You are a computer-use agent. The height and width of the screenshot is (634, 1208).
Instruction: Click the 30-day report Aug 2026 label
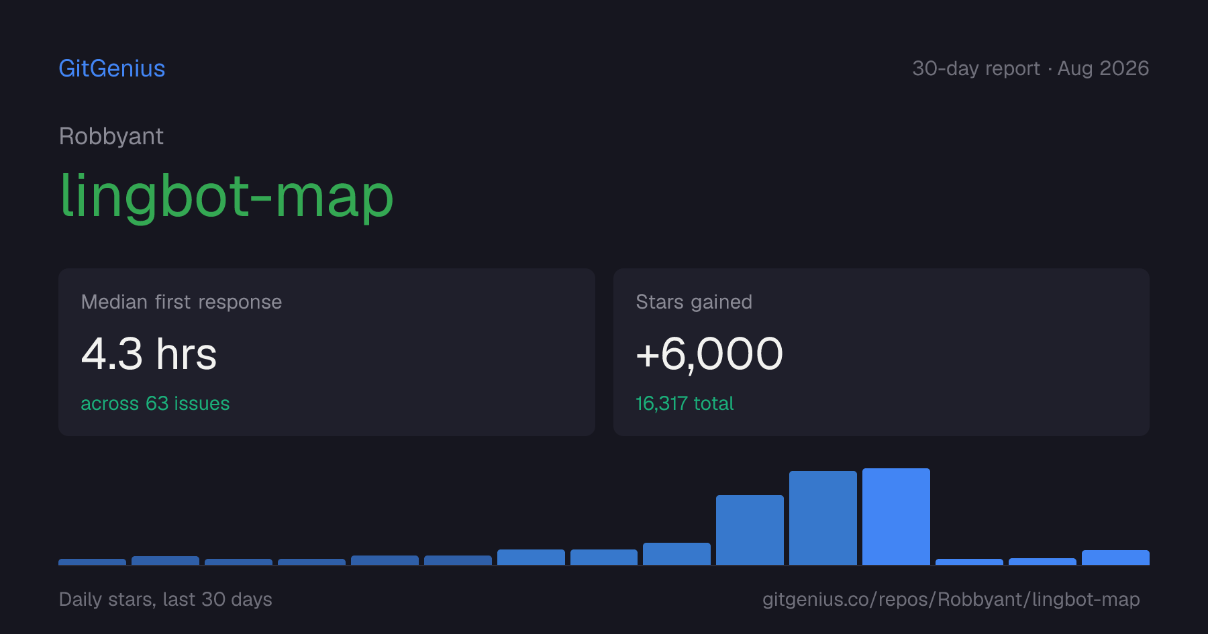pyautogui.click(x=1030, y=68)
